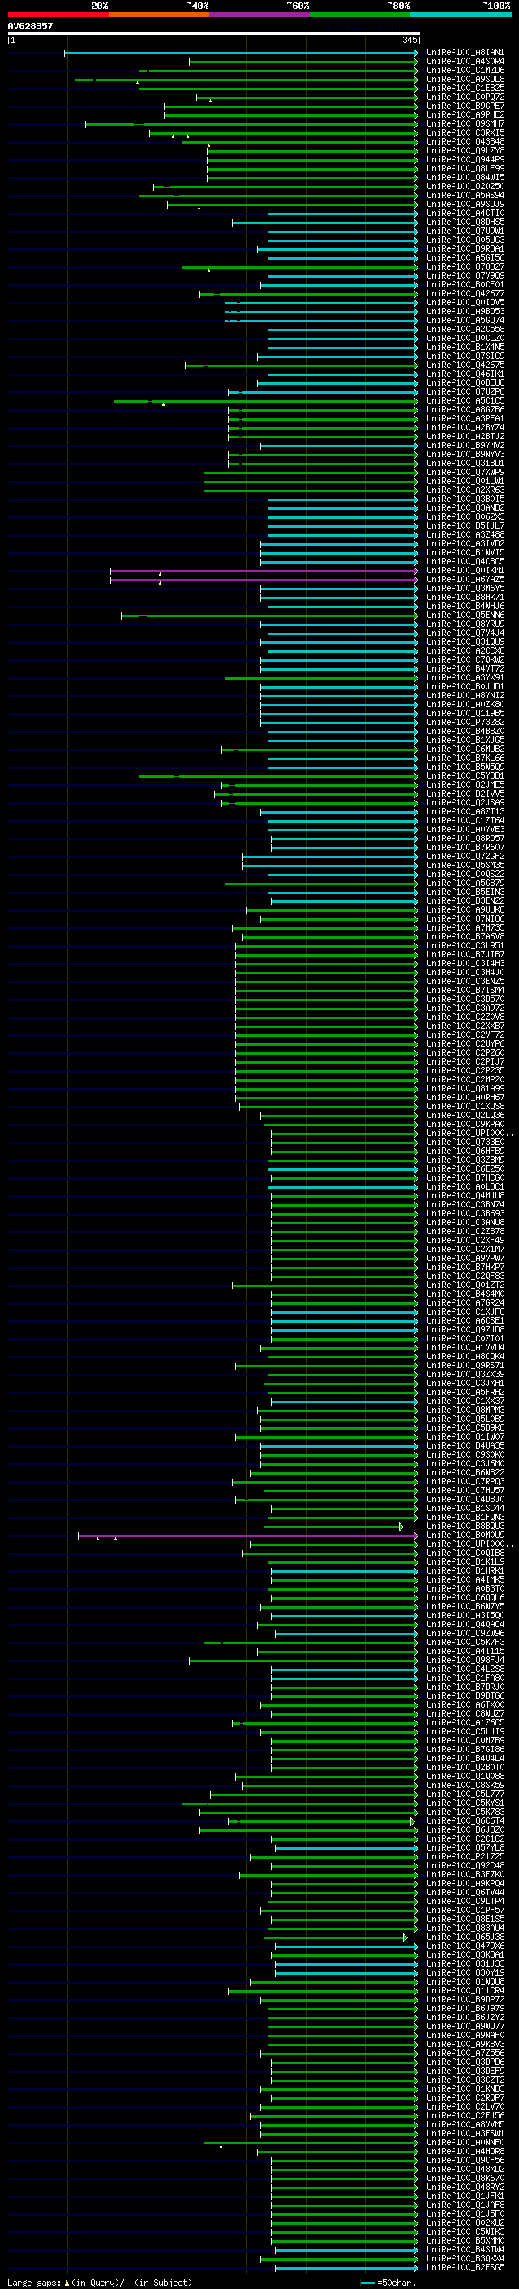The height and width of the screenshot is (2289, 519).
Task: Open hit UniRef100_A9SUL8
Action: click(465, 80)
